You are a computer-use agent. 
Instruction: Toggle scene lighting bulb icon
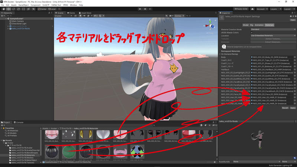(x=81, y=16)
